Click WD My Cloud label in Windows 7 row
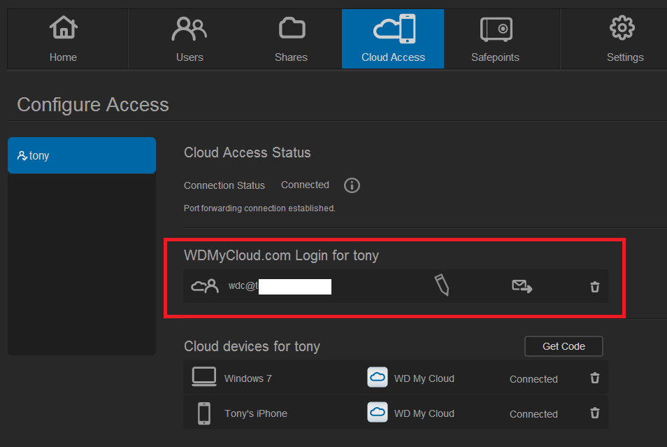Image resolution: width=667 pixels, height=447 pixels. [424, 378]
